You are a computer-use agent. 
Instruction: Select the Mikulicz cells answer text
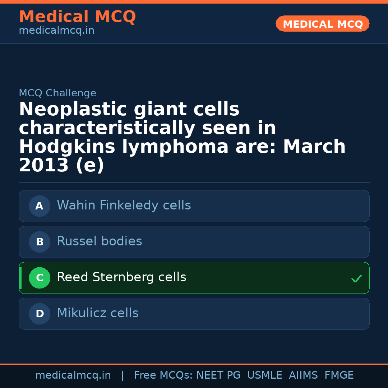click(x=97, y=313)
